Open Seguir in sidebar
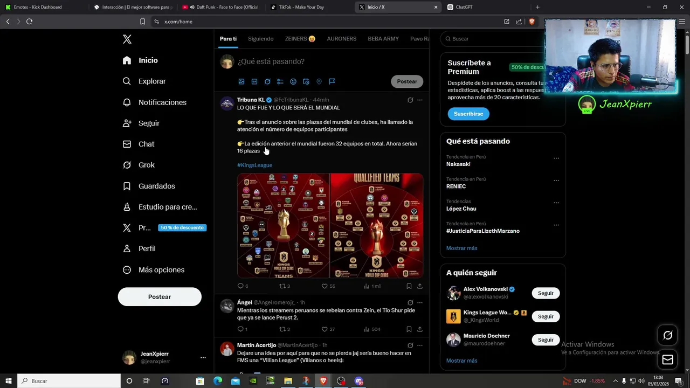The height and width of the screenshot is (388, 690). 141,123
